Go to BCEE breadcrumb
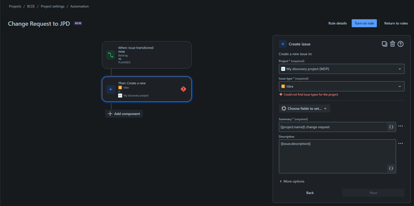Viewport: 414px width, 206px height. click(31, 6)
